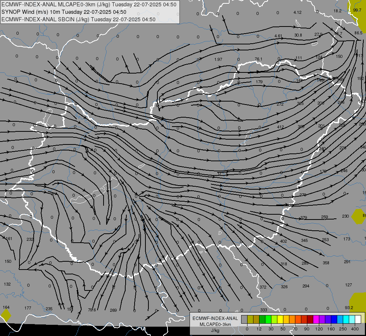Click the map value 333
The height and width of the screenshot is (336, 366).
264,310
